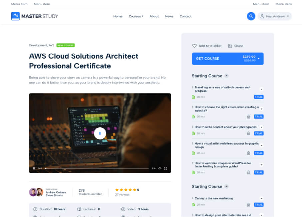
Task: Collapse the first Starting Course section
Action: [226, 76]
